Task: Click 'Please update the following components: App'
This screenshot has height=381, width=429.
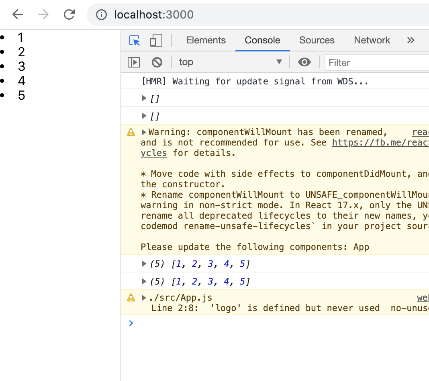Action: pyautogui.click(x=255, y=247)
